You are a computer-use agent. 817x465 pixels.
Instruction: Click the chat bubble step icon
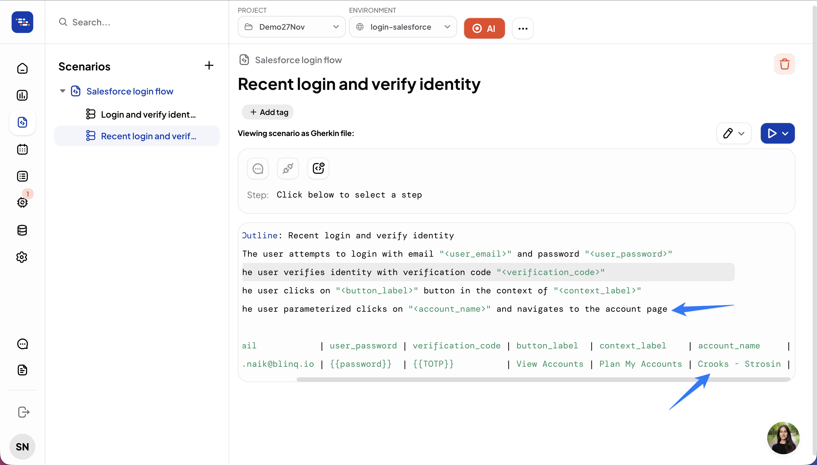point(258,168)
